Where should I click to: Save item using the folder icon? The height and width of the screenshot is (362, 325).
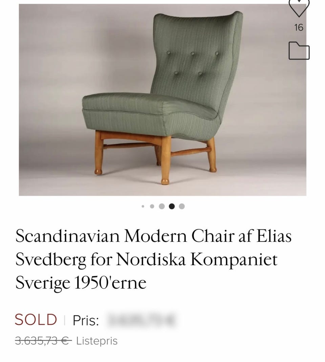[299, 51]
